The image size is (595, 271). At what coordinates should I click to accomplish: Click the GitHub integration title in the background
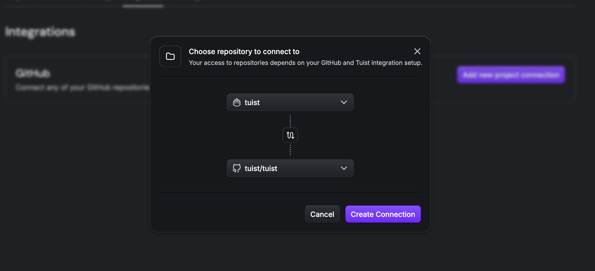pos(33,73)
